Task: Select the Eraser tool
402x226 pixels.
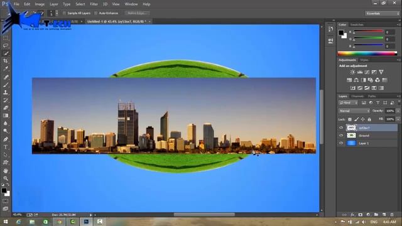Action: point(6,108)
